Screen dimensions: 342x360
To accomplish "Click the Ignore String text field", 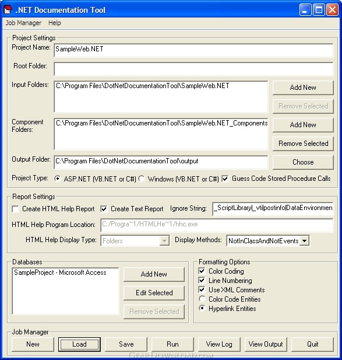I will pos(273,208).
